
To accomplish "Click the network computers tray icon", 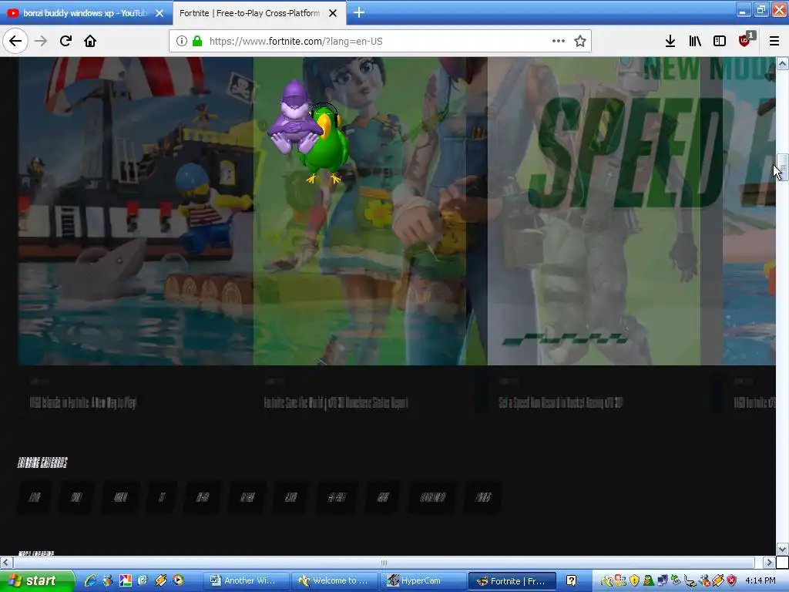I will coord(663,581).
